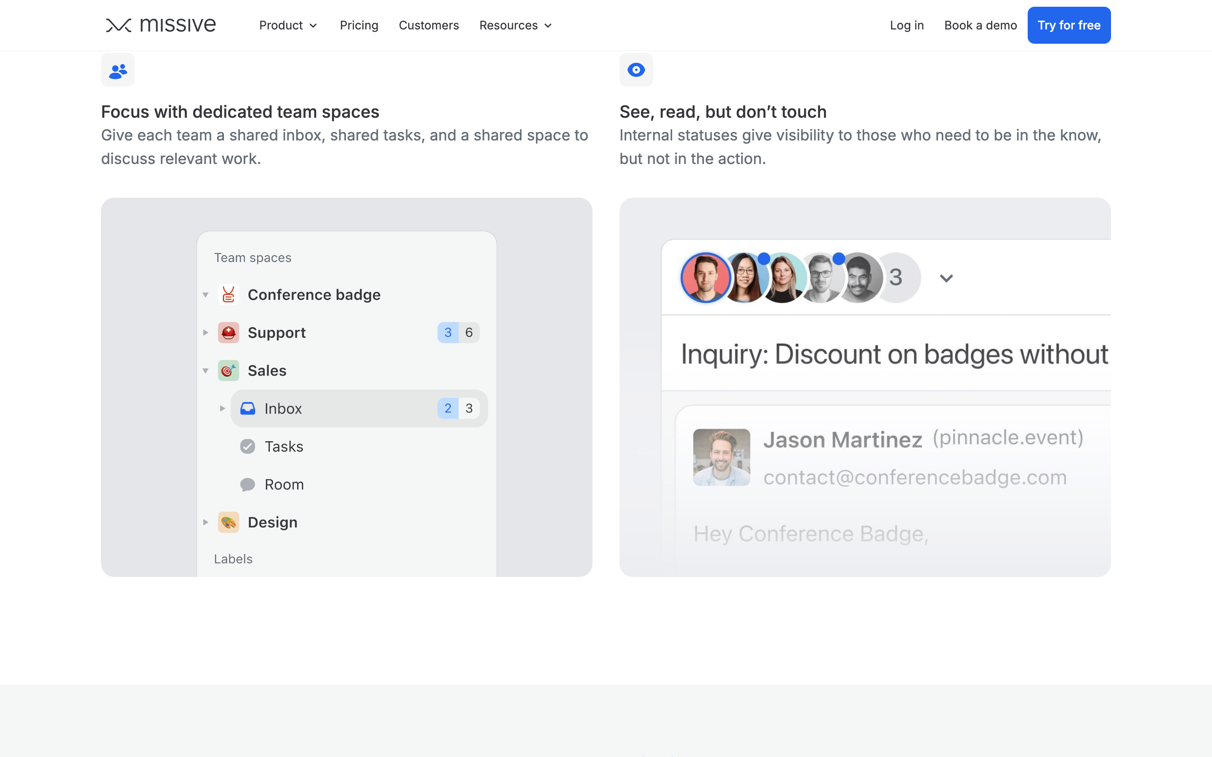1212x757 pixels.
Task: Open the Product dropdown menu
Action: pyautogui.click(x=288, y=25)
